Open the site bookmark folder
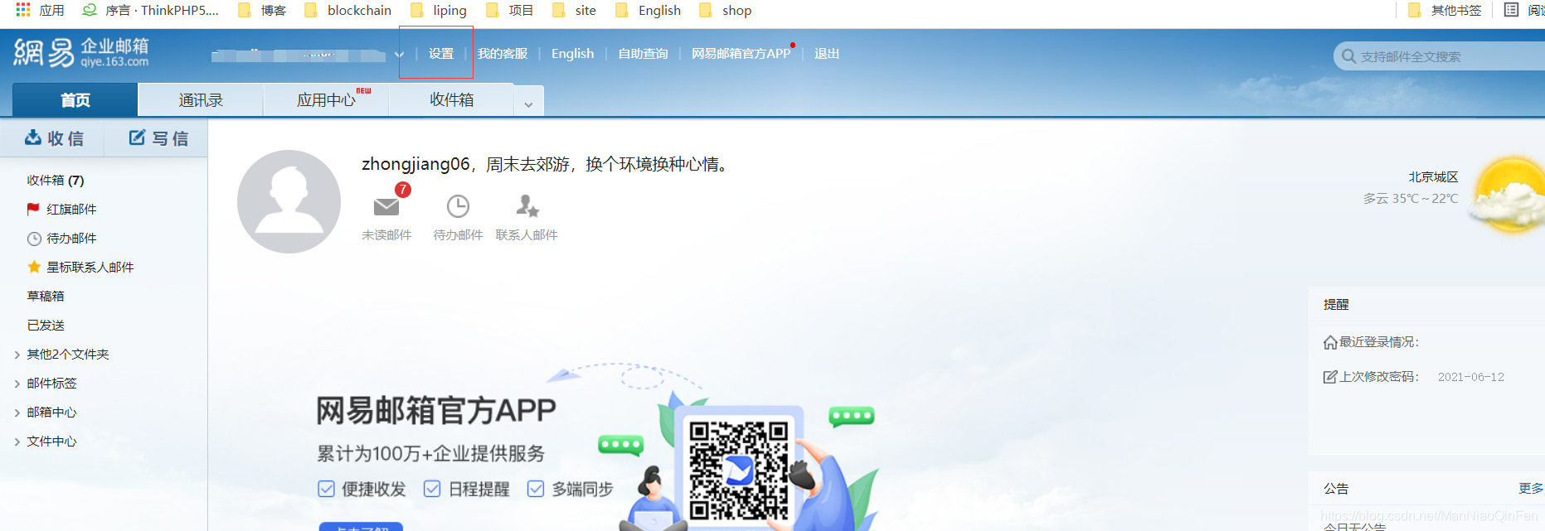 (x=574, y=10)
